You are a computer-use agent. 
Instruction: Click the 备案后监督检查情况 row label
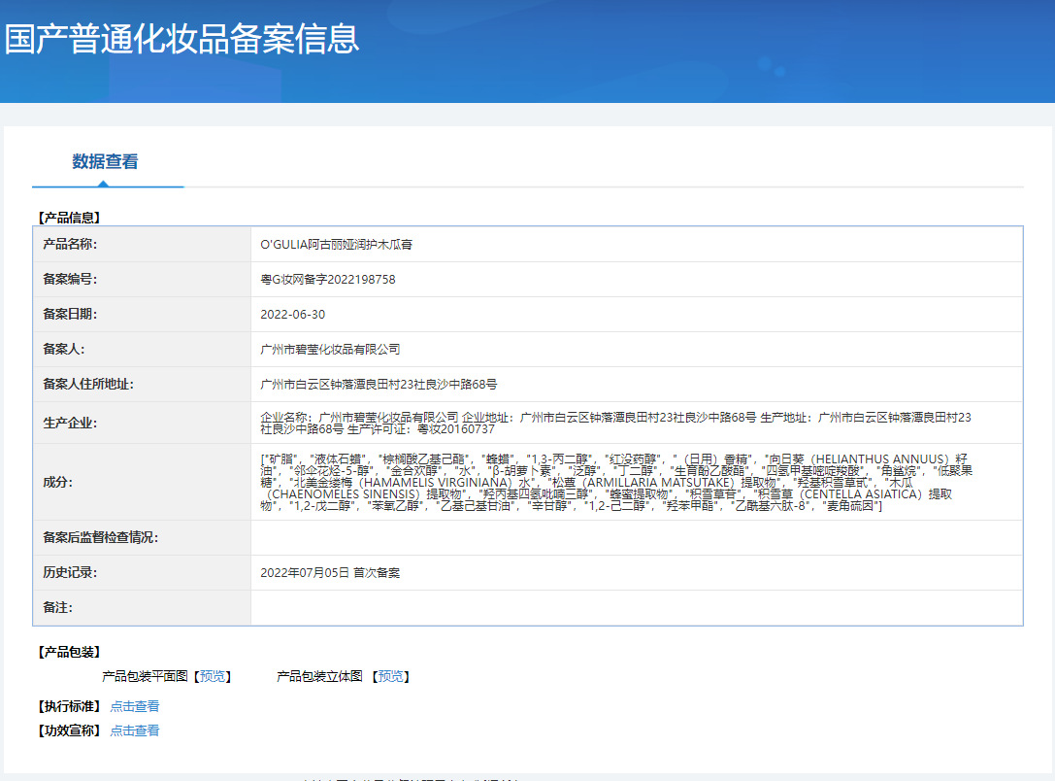click(x=100, y=538)
